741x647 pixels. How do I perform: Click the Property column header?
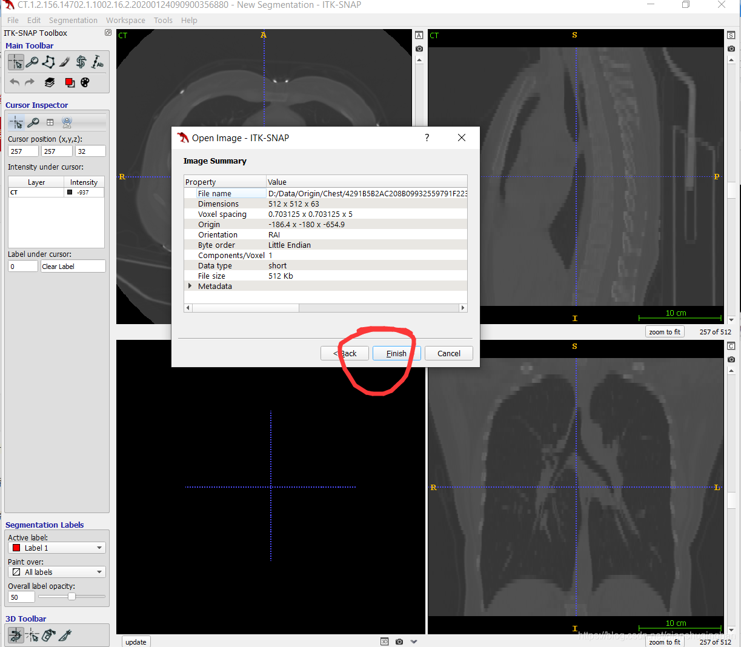225,182
